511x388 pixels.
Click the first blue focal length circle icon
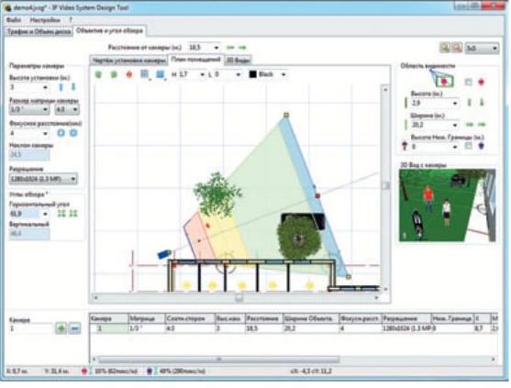point(61,133)
